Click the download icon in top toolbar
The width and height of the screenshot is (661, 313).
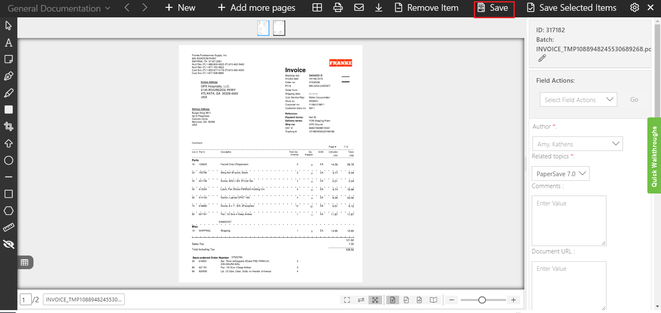378,8
